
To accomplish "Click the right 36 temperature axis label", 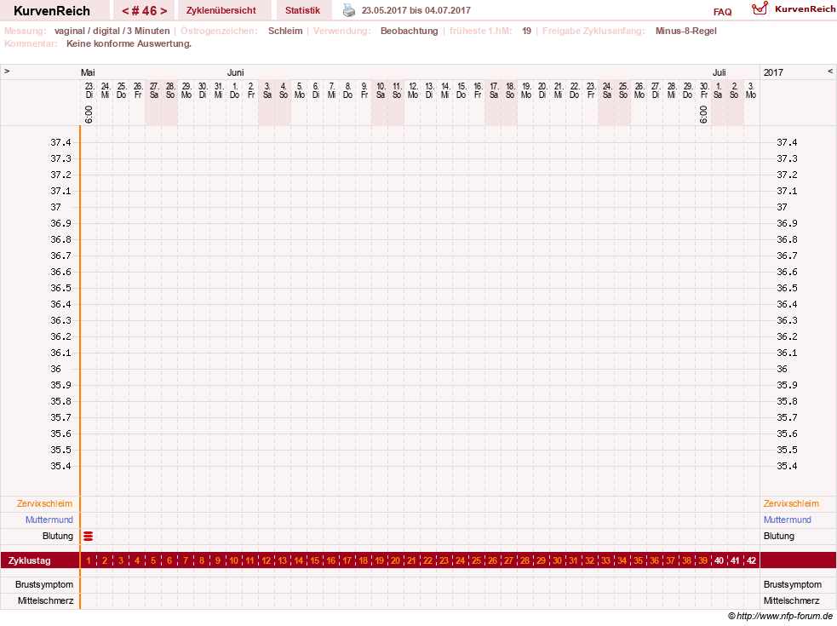I will [782, 369].
